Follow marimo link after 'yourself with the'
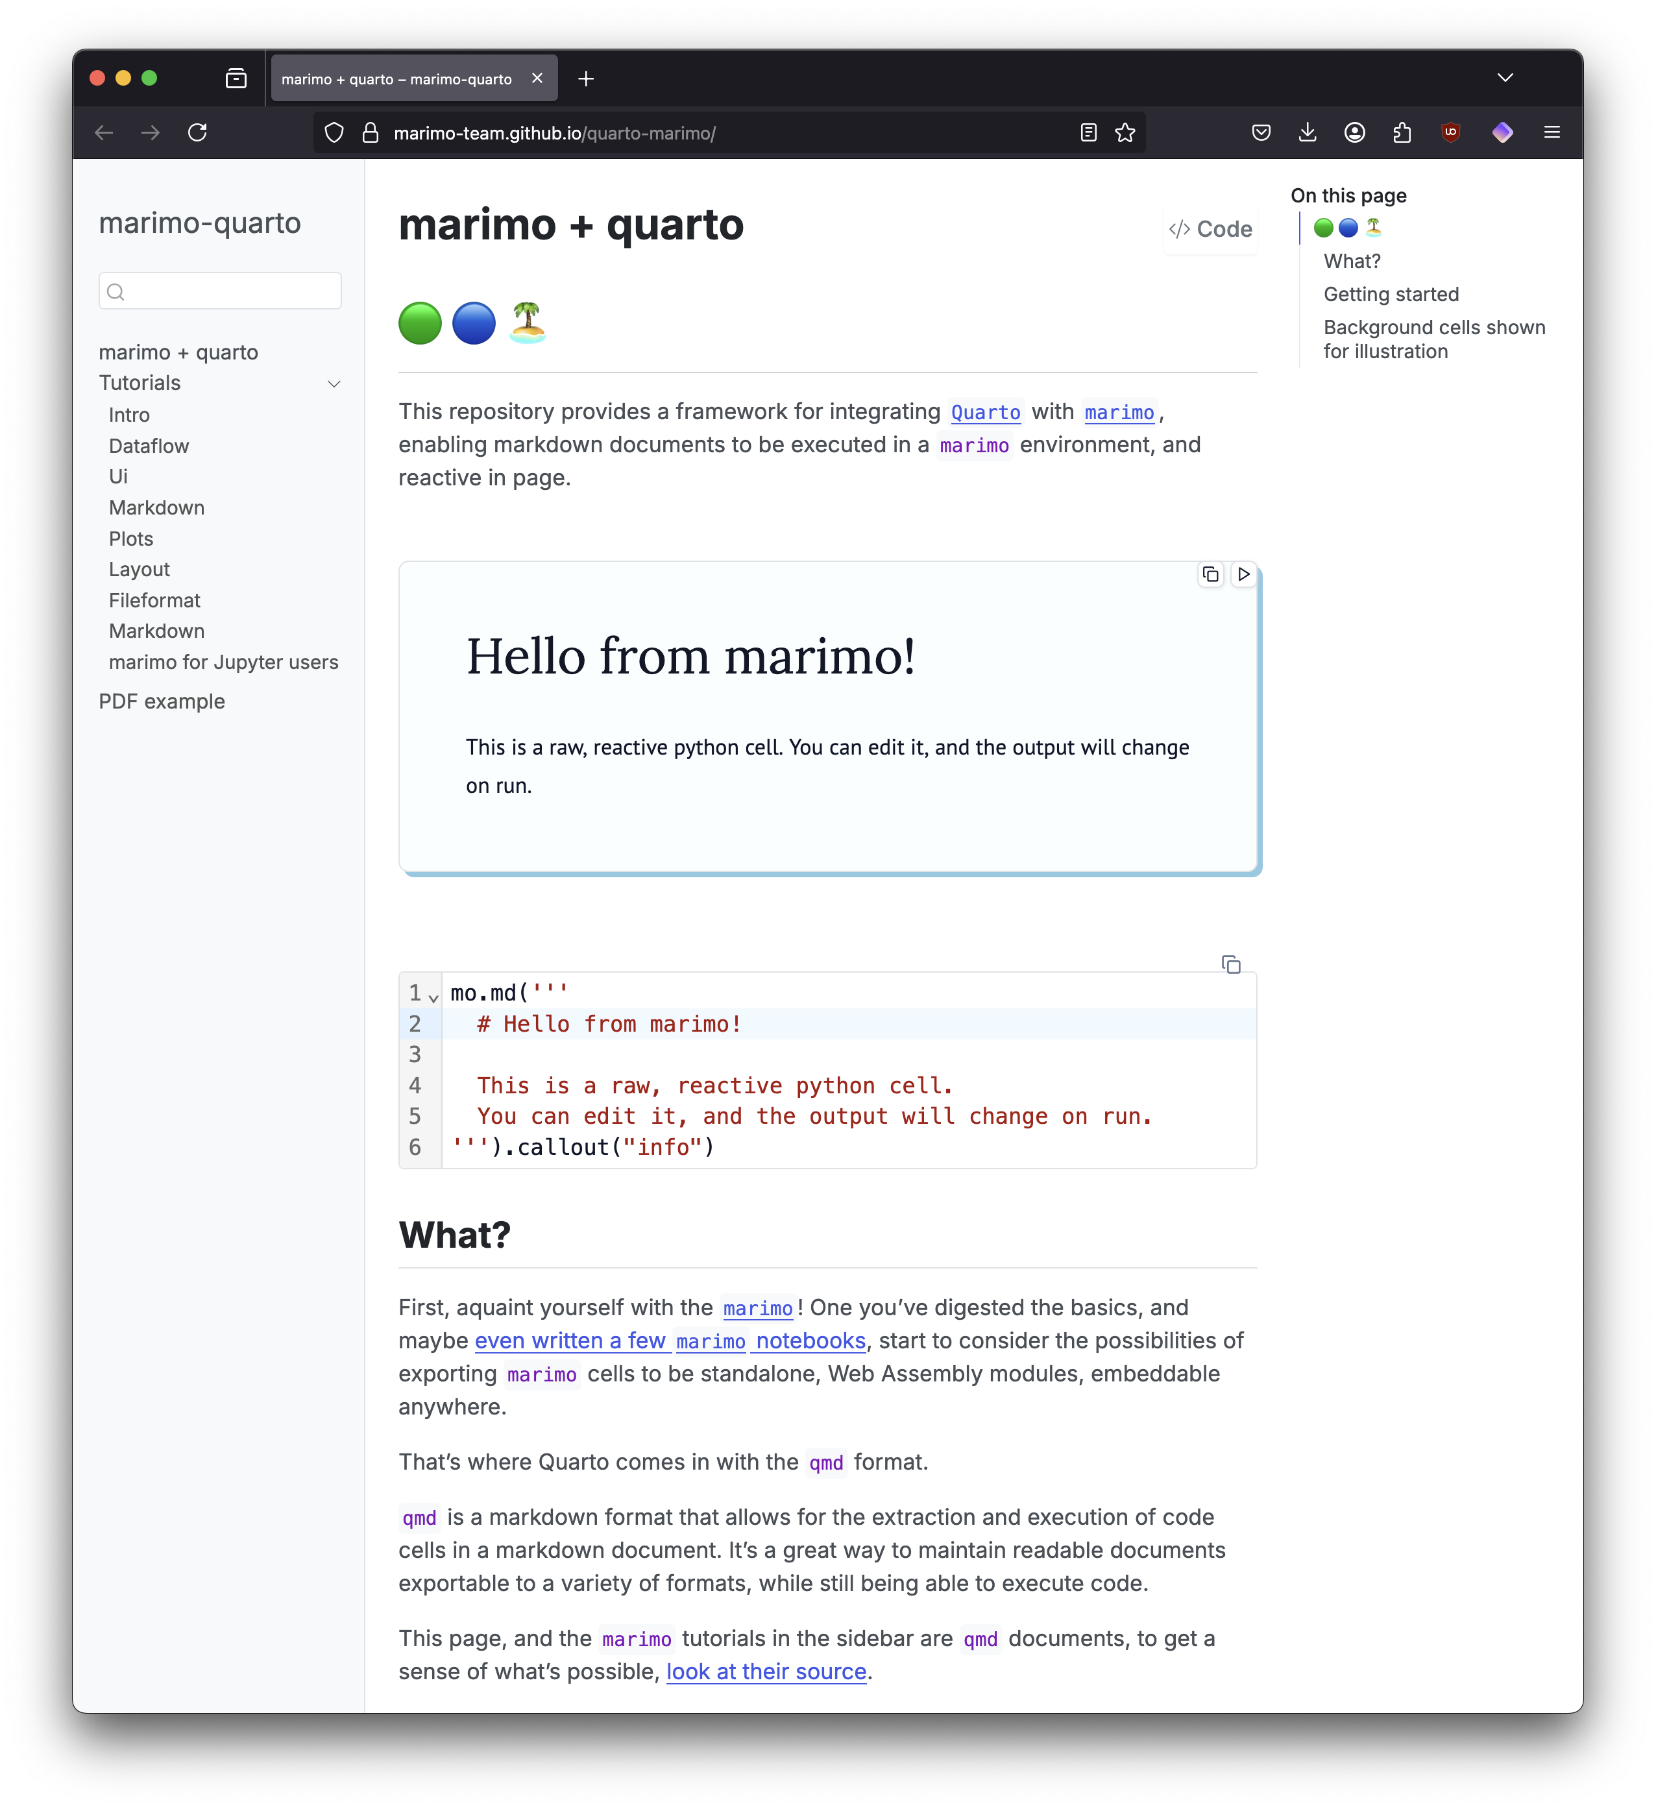The width and height of the screenshot is (1656, 1809). pyautogui.click(x=757, y=1309)
